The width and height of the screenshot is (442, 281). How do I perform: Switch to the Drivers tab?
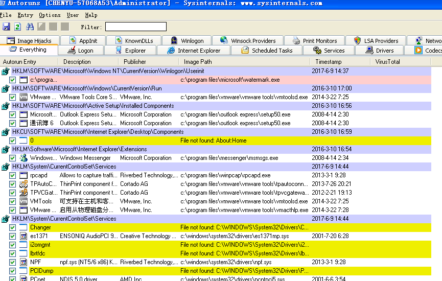(380, 51)
